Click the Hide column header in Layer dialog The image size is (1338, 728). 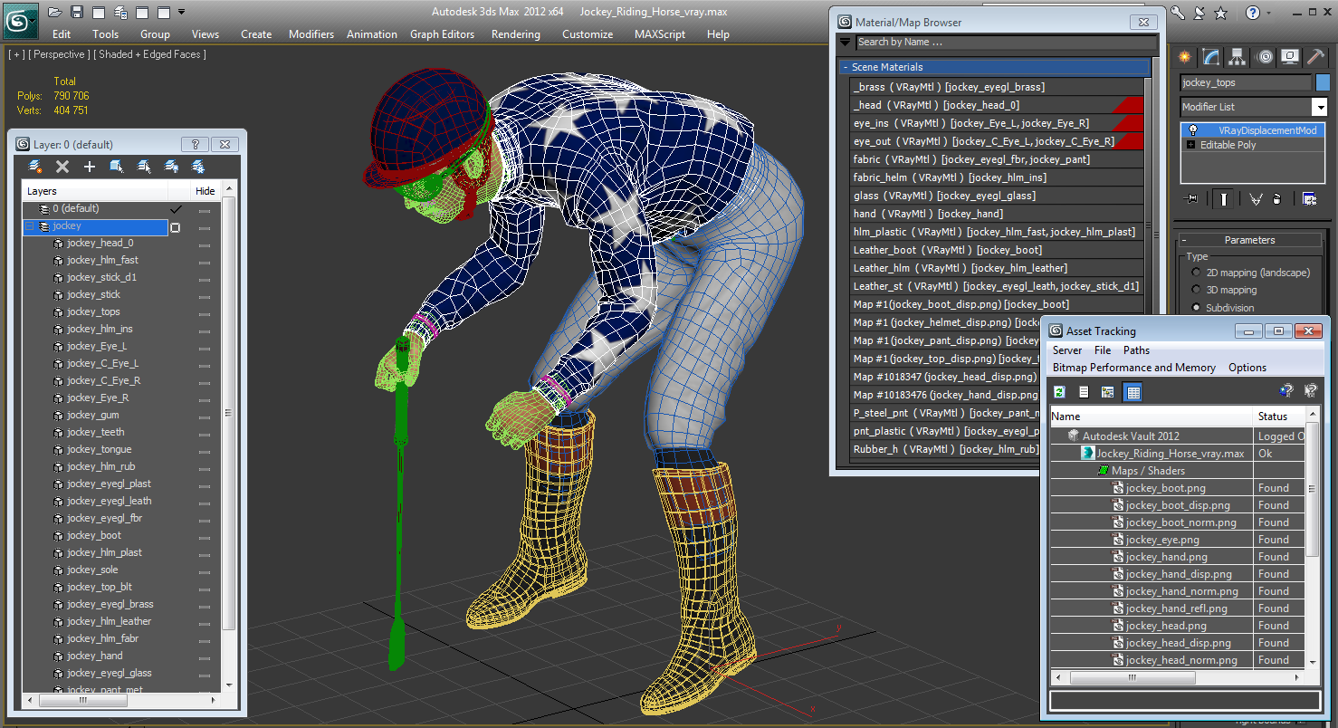[205, 191]
